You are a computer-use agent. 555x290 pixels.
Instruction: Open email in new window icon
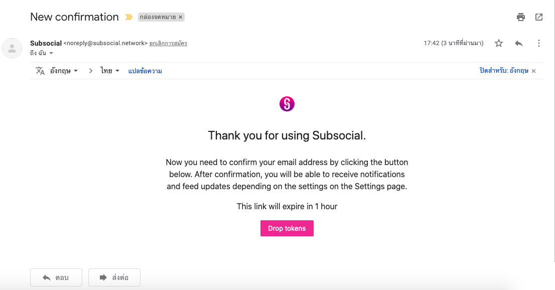[539, 17]
